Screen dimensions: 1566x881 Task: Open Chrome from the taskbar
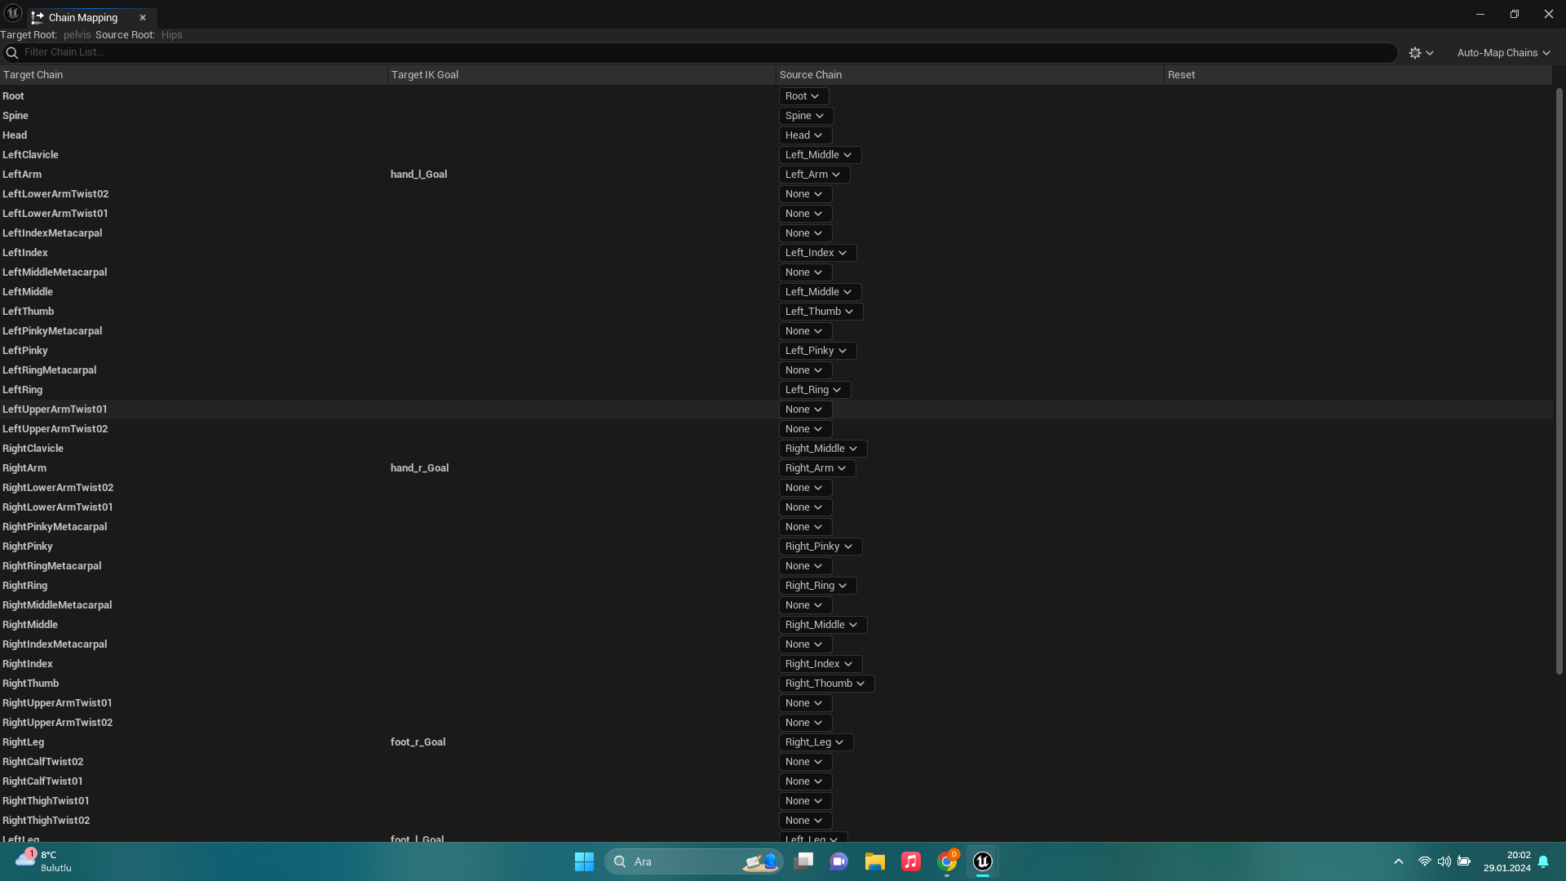[947, 861]
